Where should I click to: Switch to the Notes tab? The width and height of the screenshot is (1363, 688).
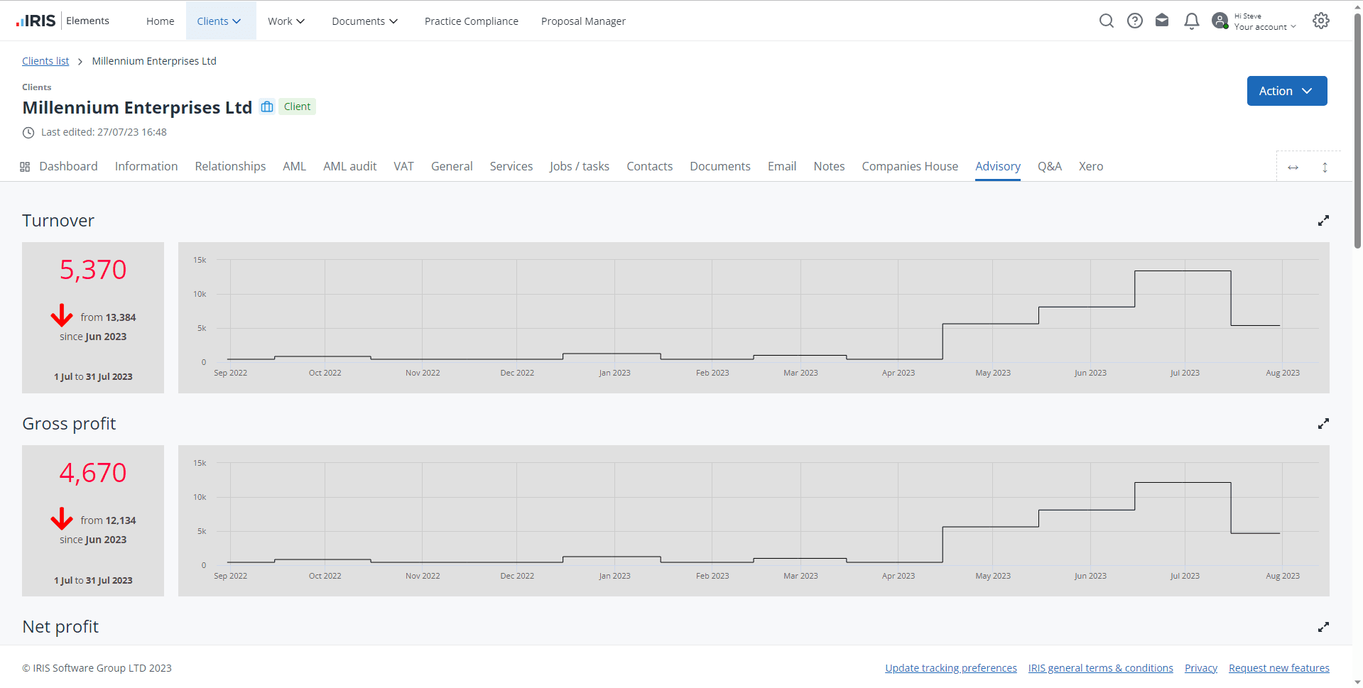click(829, 166)
